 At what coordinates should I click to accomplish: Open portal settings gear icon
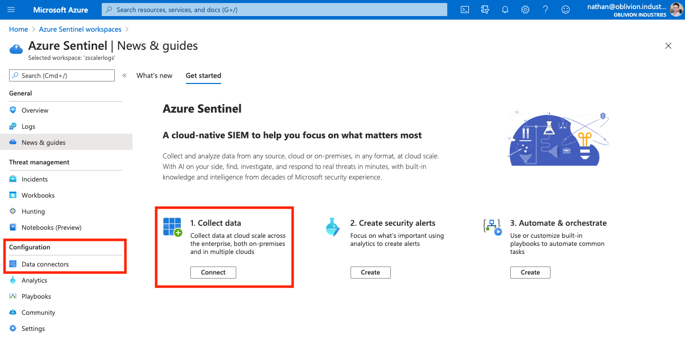[525, 10]
